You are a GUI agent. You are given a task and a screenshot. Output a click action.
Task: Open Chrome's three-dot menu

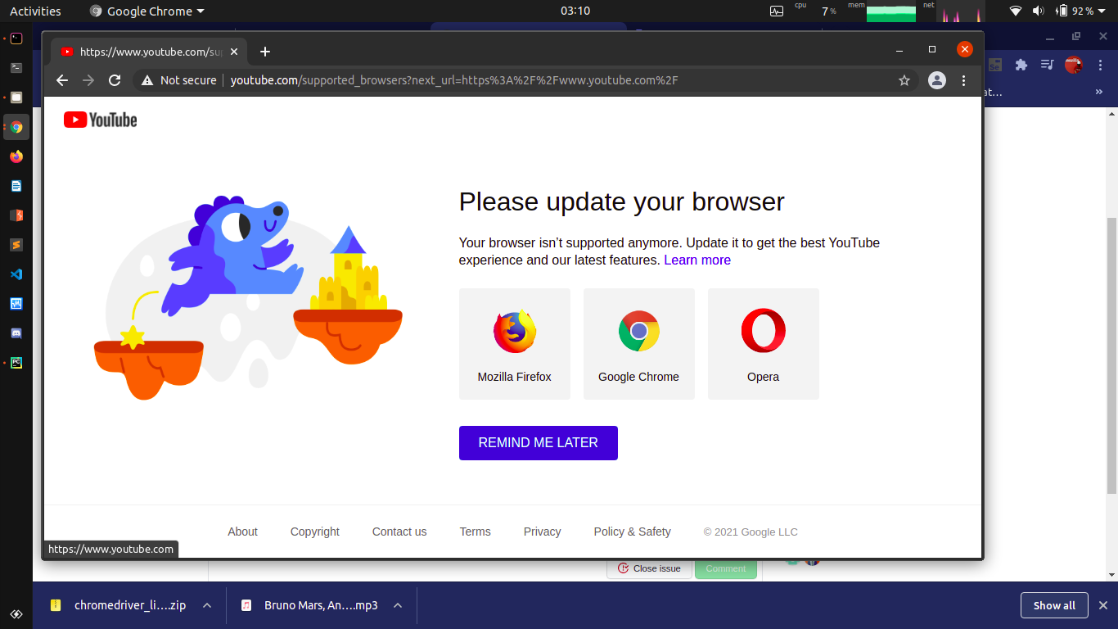click(x=964, y=80)
